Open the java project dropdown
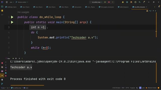The image size is (161, 90). pos(12,2)
